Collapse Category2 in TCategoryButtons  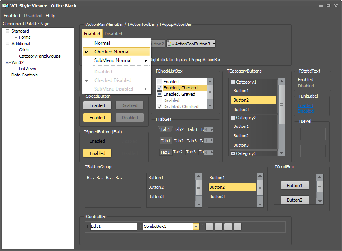click(x=233, y=118)
